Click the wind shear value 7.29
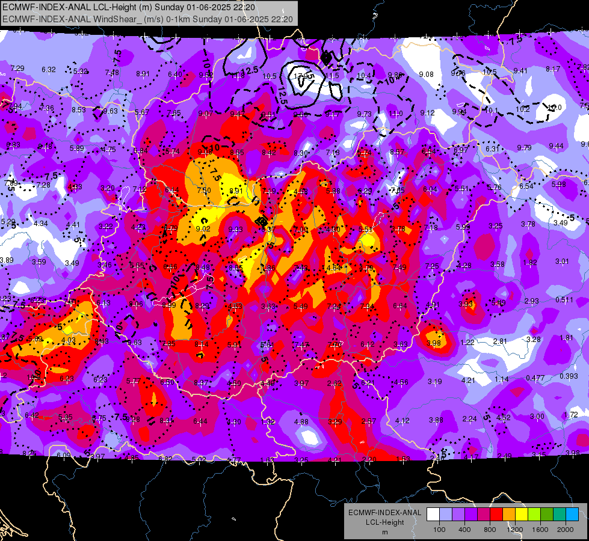This screenshot has height=541, width=589. click(x=17, y=69)
